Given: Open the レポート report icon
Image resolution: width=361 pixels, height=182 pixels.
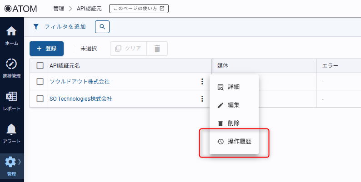Looking at the screenshot, I should (x=11, y=97).
